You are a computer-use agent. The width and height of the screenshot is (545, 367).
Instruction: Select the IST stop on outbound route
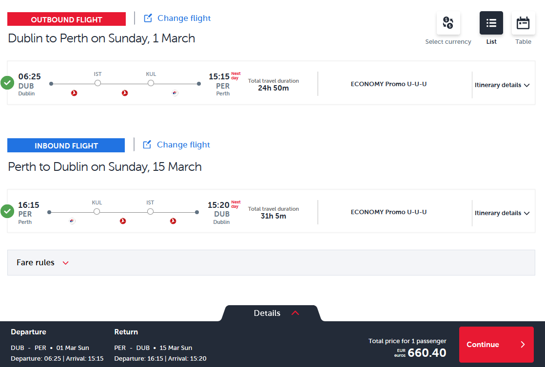[97, 83]
